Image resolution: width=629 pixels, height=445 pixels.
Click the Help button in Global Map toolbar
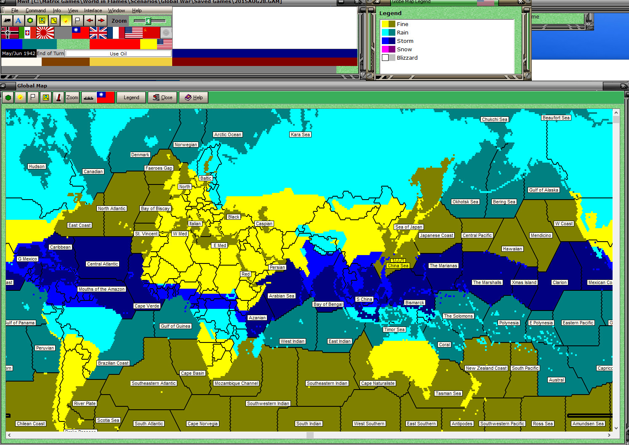click(x=194, y=97)
